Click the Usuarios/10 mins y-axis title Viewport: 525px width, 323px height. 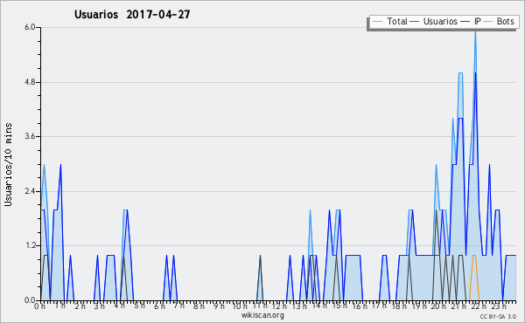[x=8, y=165]
